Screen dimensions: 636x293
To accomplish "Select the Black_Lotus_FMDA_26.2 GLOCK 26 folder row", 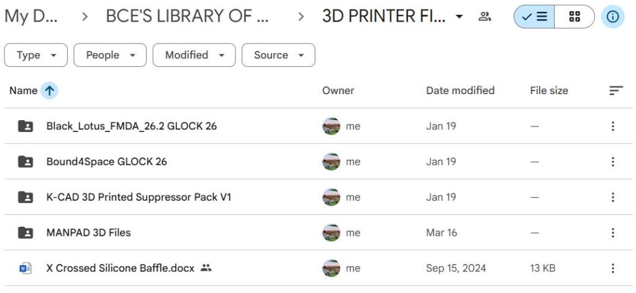I will coord(132,126).
